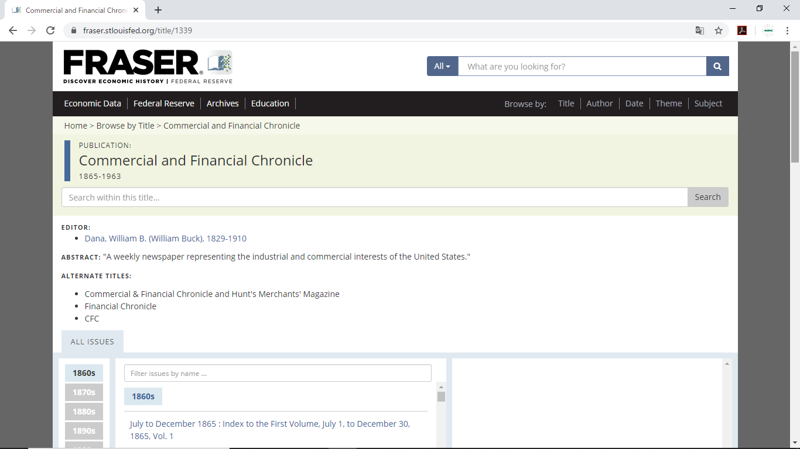The width and height of the screenshot is (800, 449).
Task: Click the Filter issues by name field
Action: 278,373
